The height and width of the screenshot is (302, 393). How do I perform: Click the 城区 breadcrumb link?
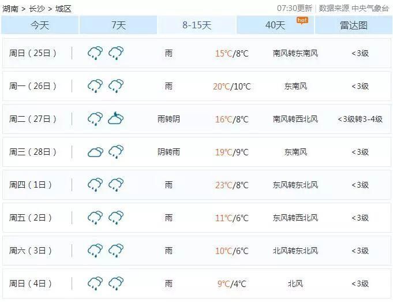63,9
